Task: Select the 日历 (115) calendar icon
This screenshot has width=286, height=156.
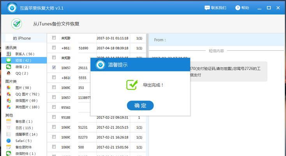Action: [x=9, y=128]
